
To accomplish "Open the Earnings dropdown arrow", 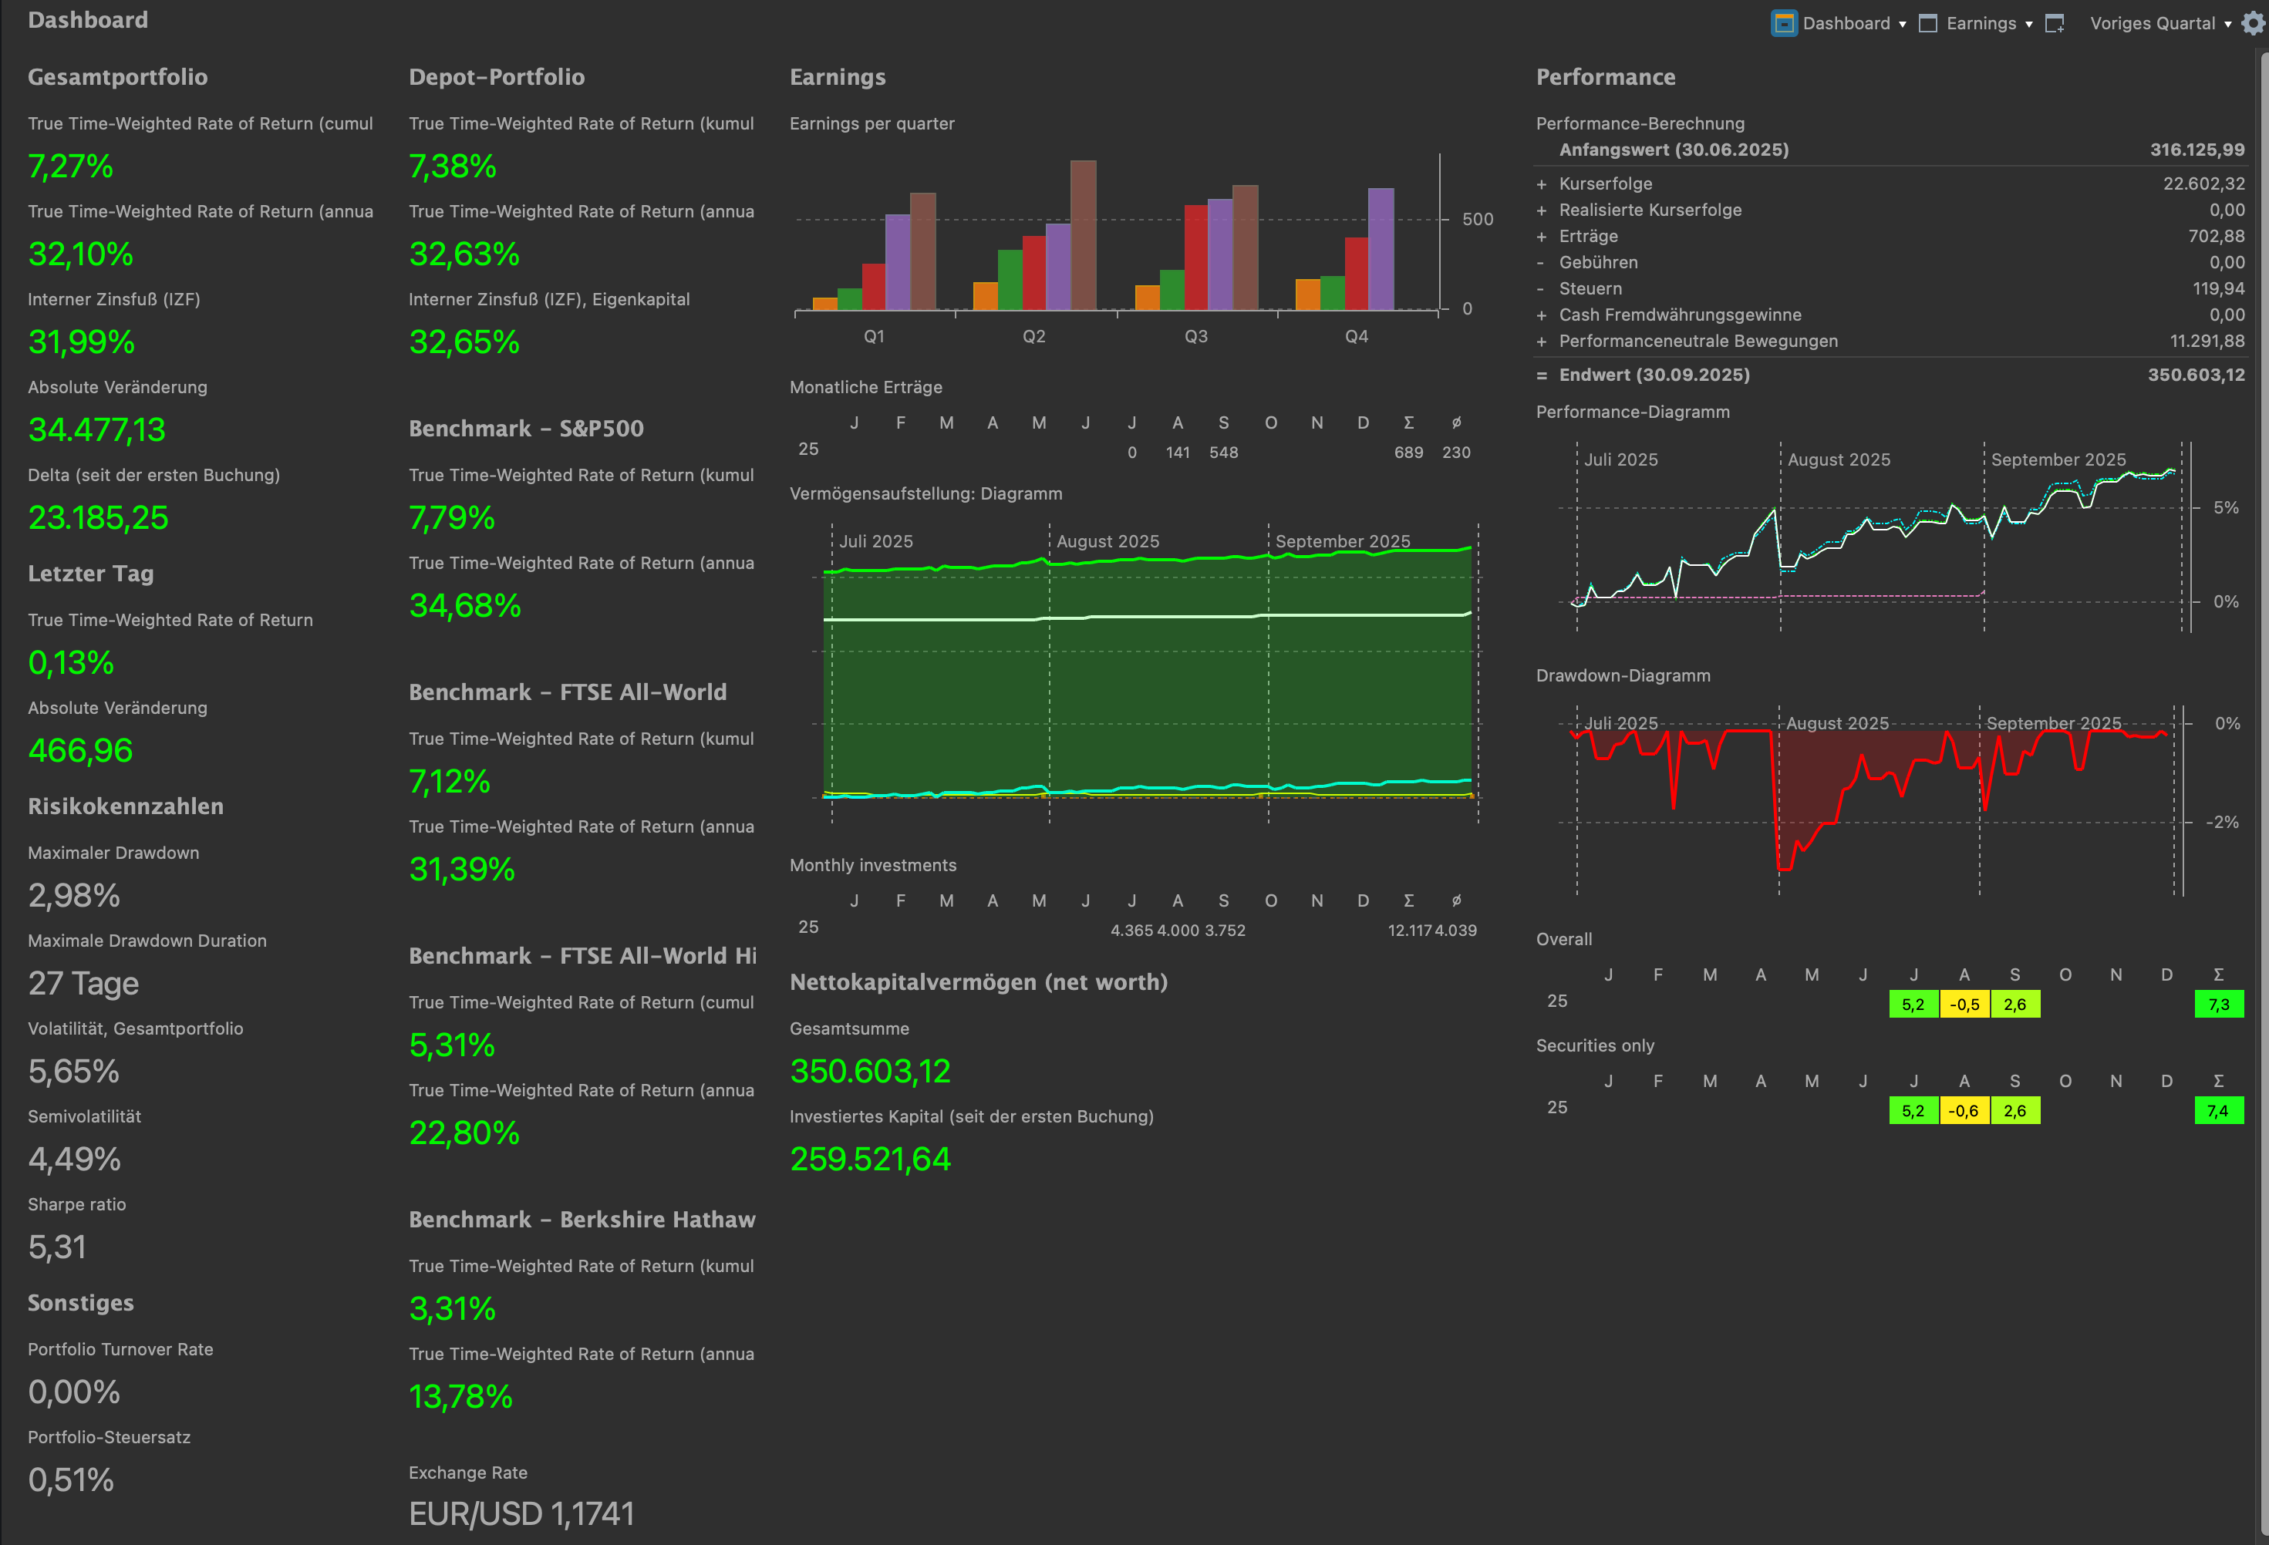I will click(x=2029, y=25).
